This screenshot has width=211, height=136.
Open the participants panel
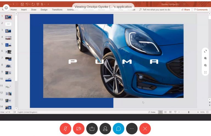[x=105, y=129]
